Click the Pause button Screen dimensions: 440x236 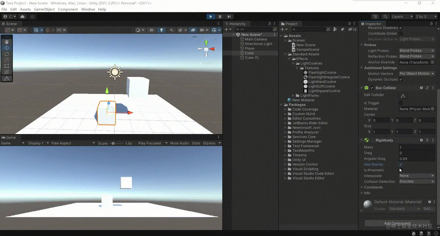(220, 17)
